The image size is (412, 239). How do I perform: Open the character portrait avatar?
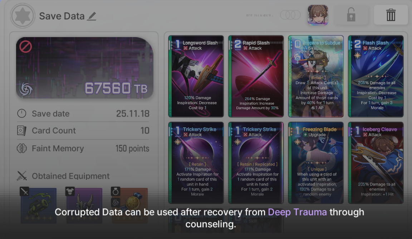[318, 15]
